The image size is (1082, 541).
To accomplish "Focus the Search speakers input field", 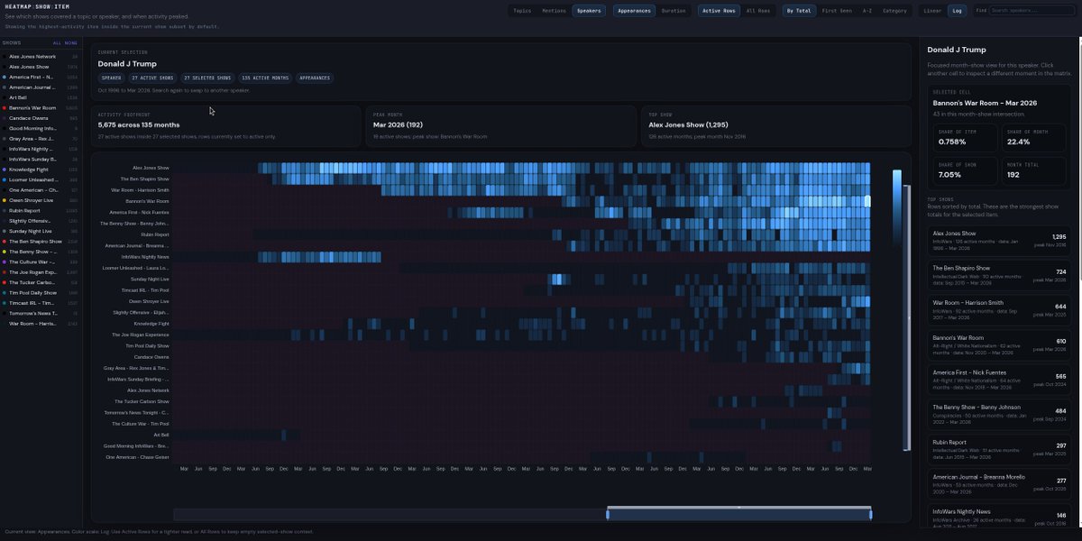I will (x=1032, y=11).
